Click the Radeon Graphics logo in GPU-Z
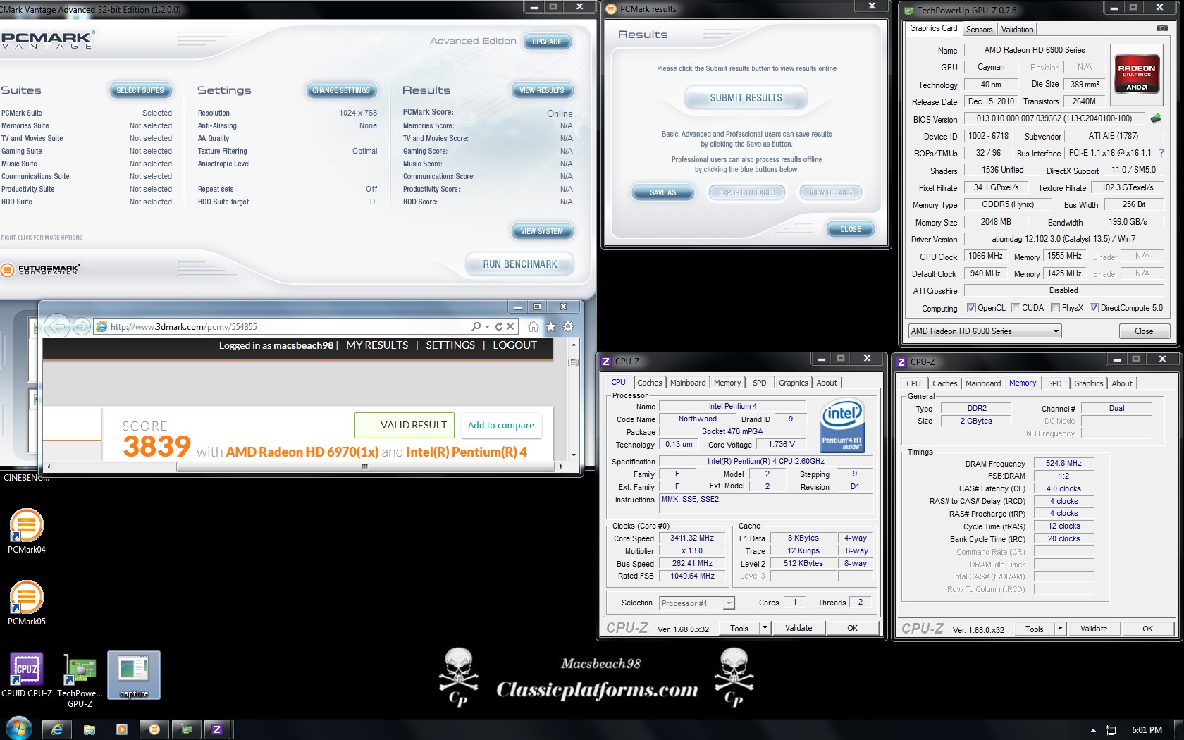The width and height of the screenshot is (1184, 740). [x=1136, y=75]
